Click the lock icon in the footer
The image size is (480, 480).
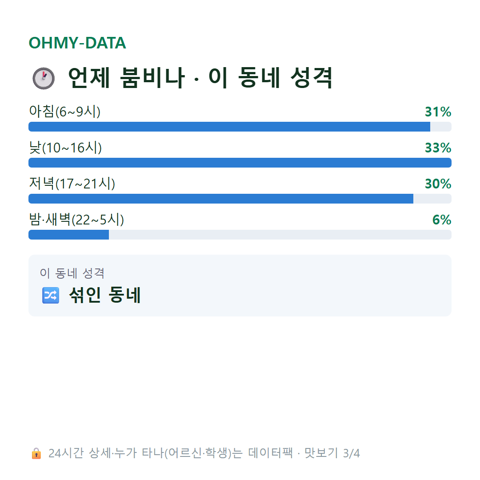pyautogui.click(x=36, y=453)
